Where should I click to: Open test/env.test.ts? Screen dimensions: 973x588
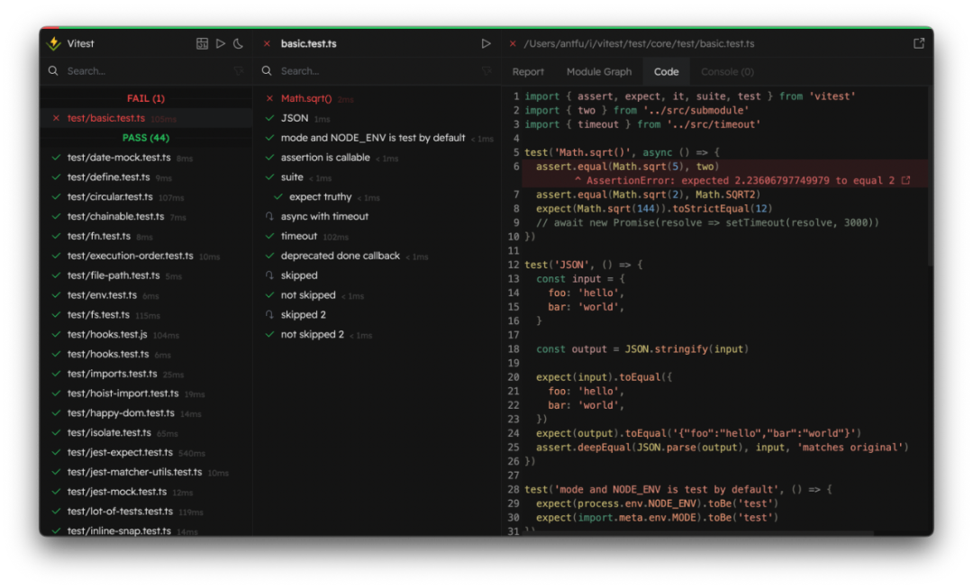(x=146, y=295)
